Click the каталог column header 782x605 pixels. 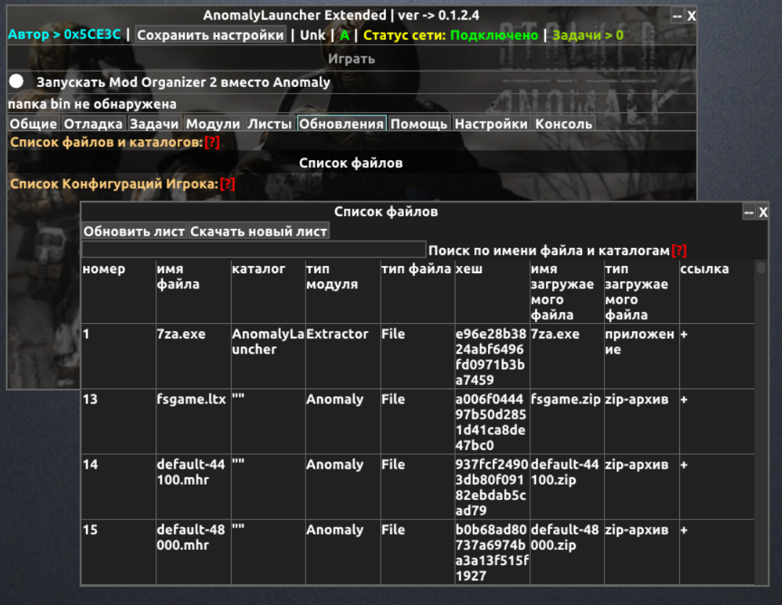[258, 269]
